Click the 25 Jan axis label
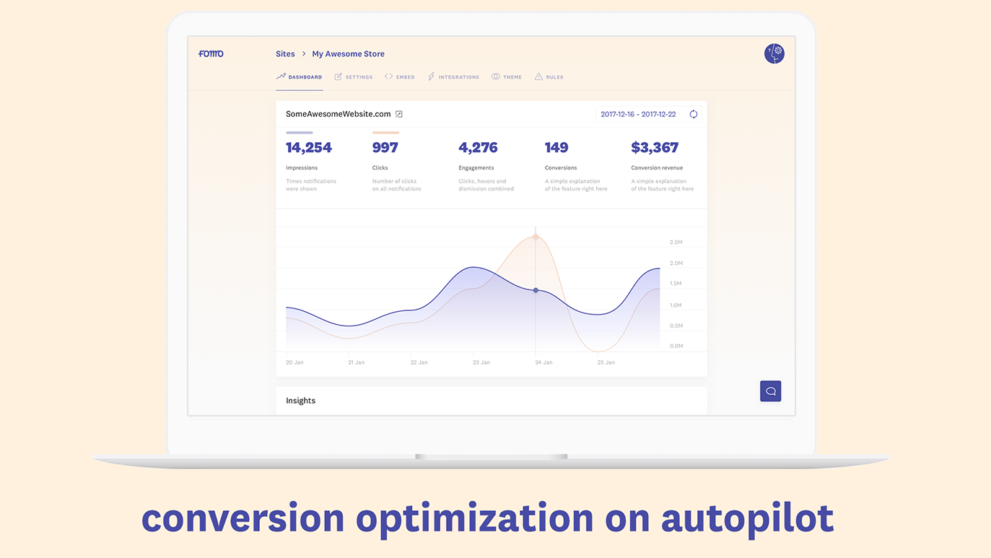This screenshot has width=991, height=558. [606, 362]
